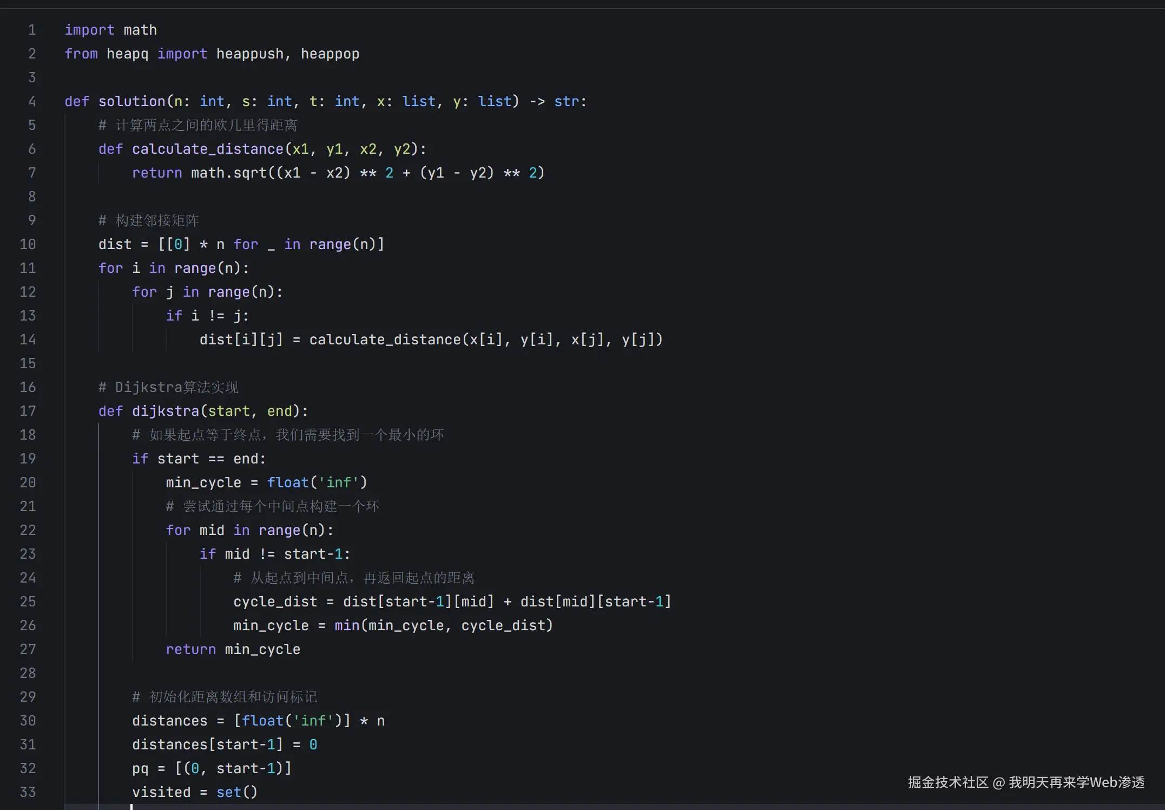Place cursor on 'solution' function name
The height and width of the screenshot is (810, 1165).
[131, 101]
